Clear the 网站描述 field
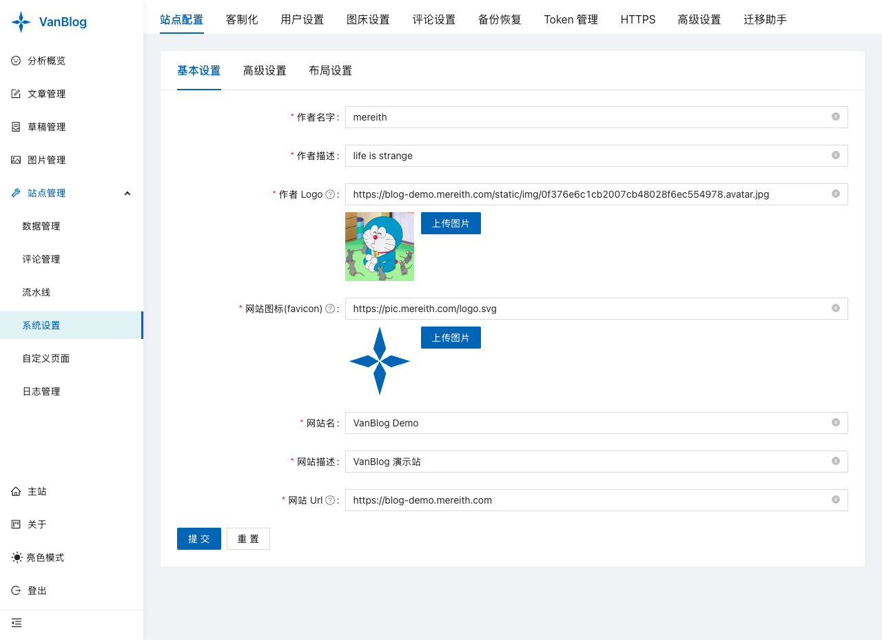 click(836, 462)
